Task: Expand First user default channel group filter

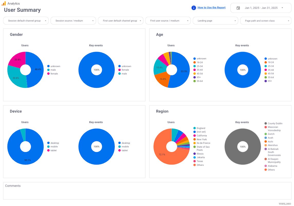Action: [x=120, y=21]
